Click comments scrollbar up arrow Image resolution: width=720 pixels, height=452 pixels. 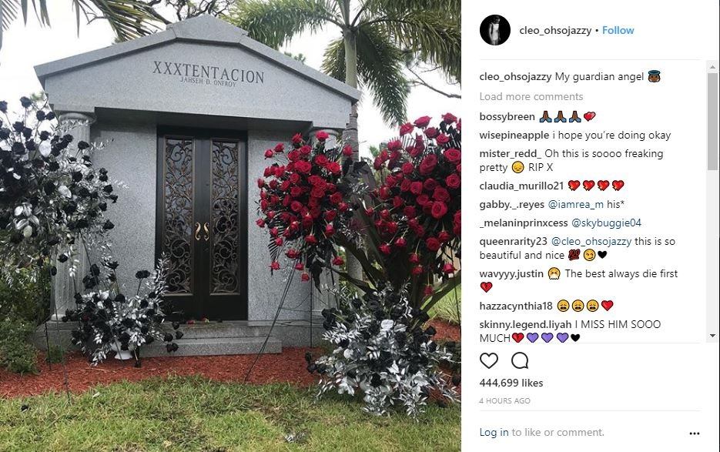(712, 67)
